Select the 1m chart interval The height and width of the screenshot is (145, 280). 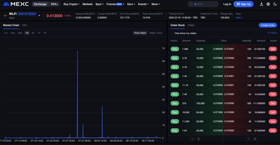pos(6,33)
